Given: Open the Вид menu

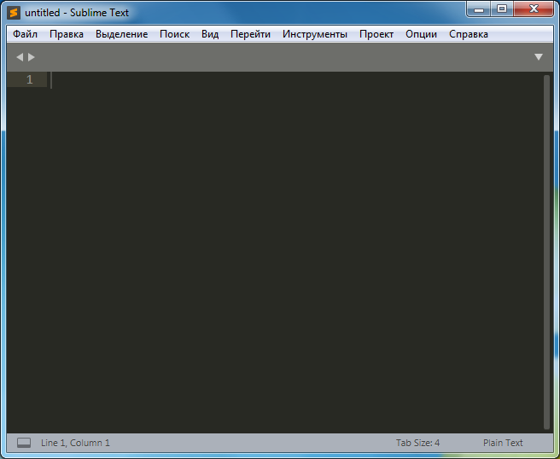Looking at the screenshot, I should pyautogui.click(x=210, y=34).
